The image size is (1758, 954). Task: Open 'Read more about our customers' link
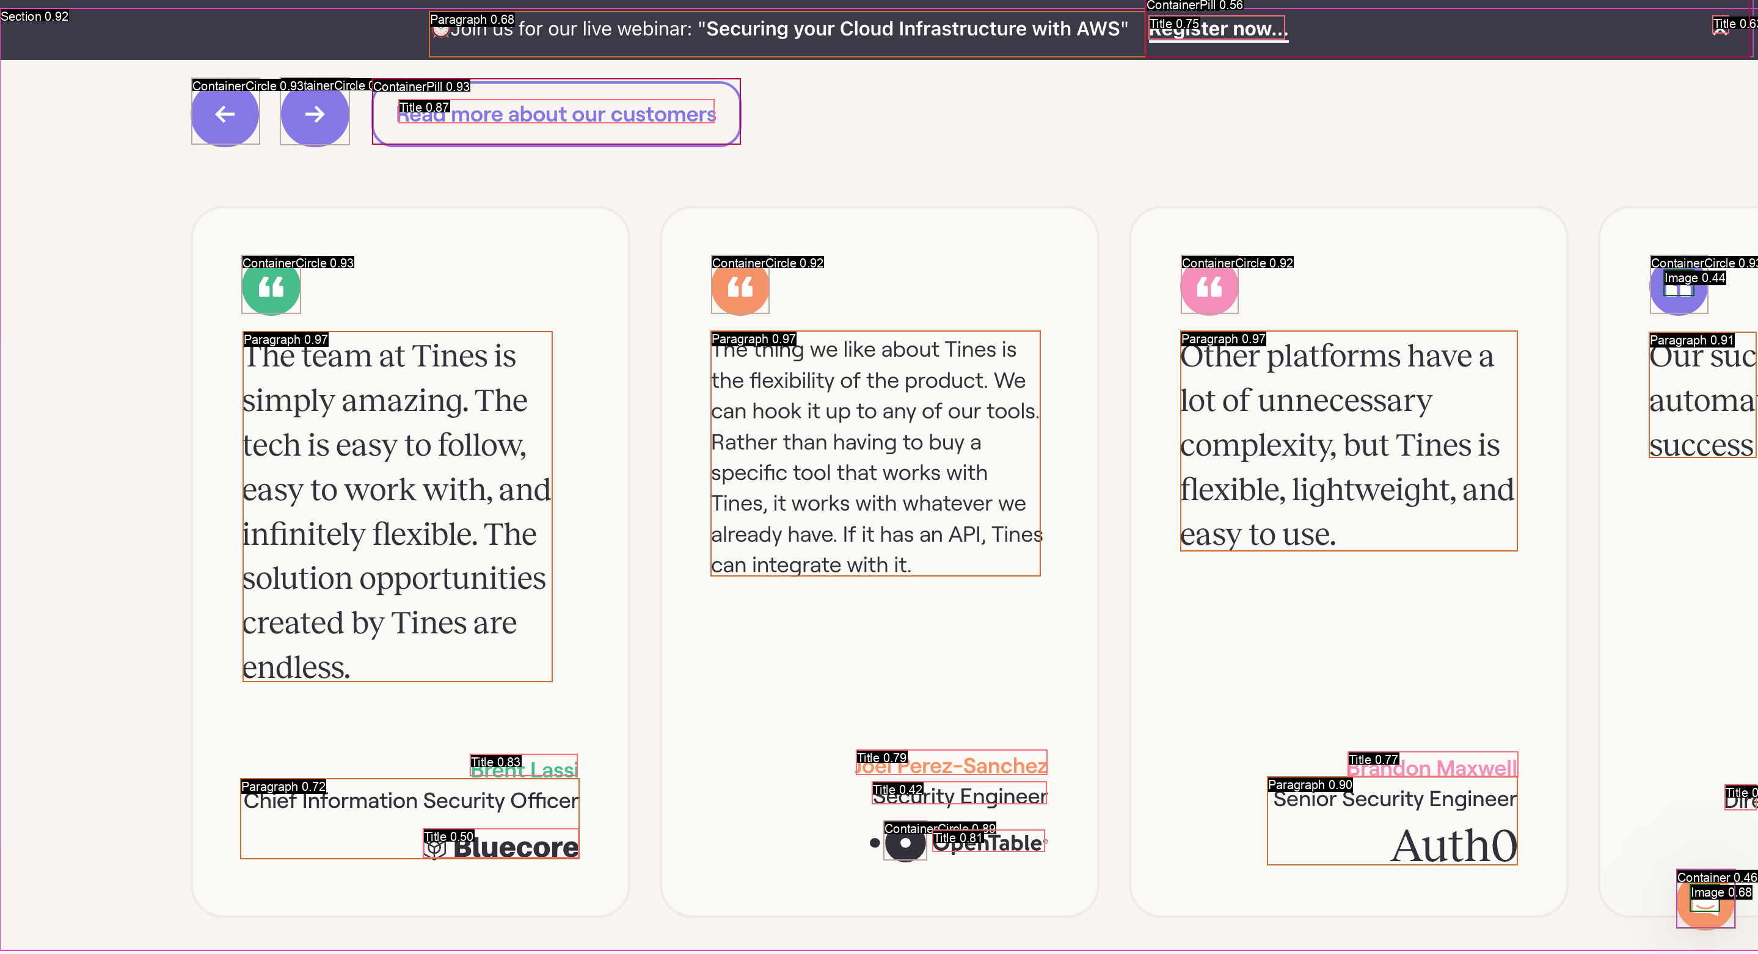click(556, 114)
